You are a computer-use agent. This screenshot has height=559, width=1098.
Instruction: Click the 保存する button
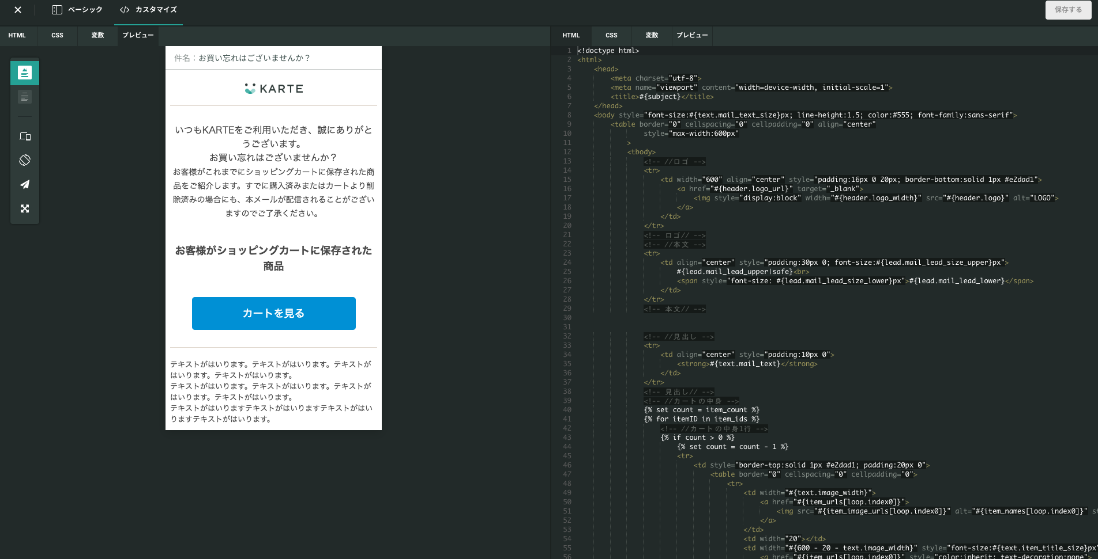[1069, 10]
